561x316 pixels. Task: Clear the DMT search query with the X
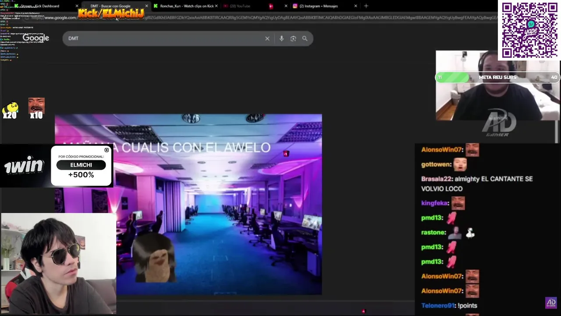267,39
